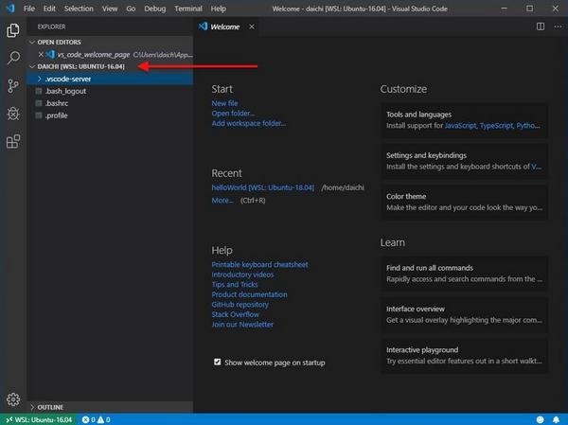Click the VS Code logo in title bar
Viewport: 568px width, 425px height.
point(10,8)
